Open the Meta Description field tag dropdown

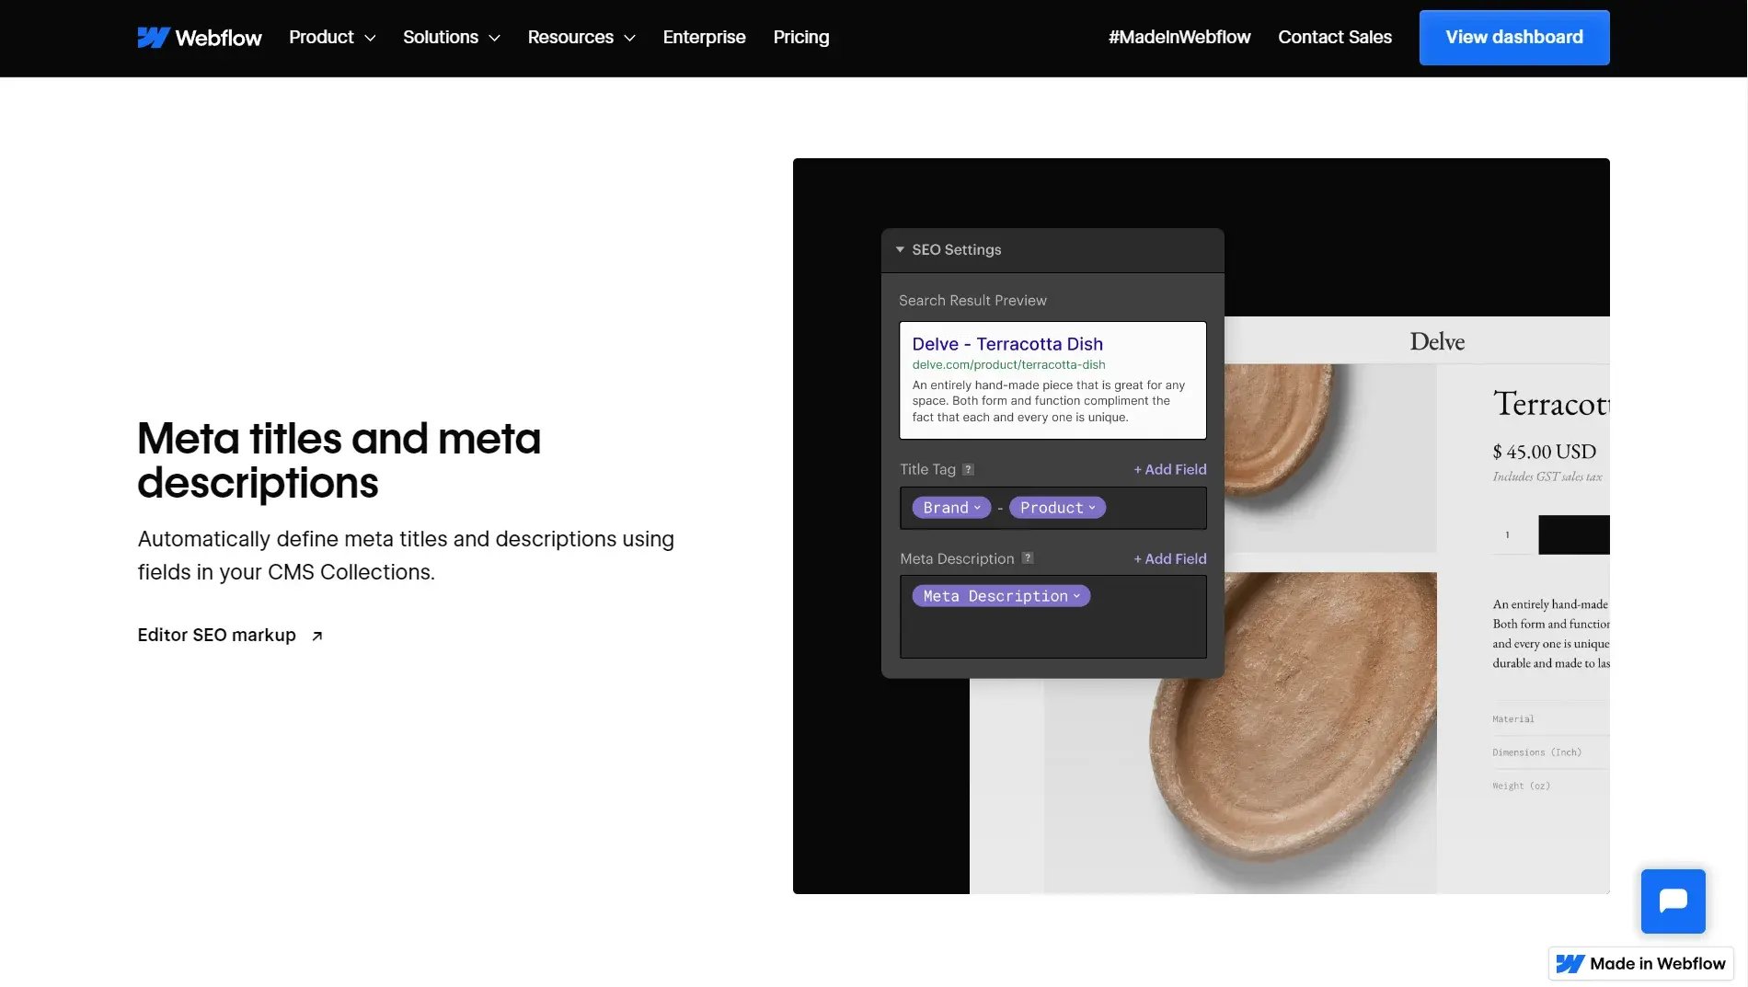point(1001,596)
